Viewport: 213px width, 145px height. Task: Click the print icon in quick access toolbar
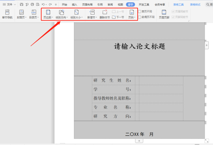point(32,5)
